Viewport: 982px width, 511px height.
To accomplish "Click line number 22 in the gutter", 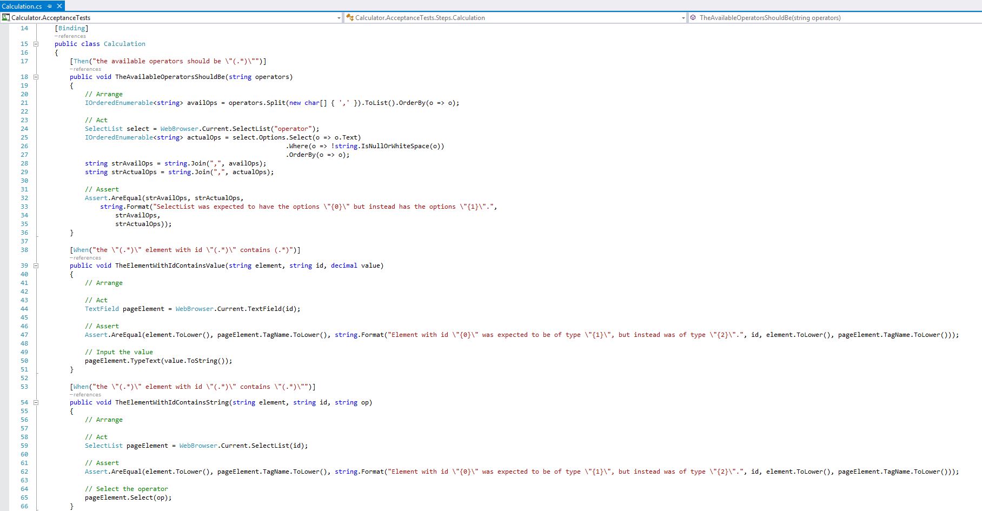I will (x=24, y=111).
